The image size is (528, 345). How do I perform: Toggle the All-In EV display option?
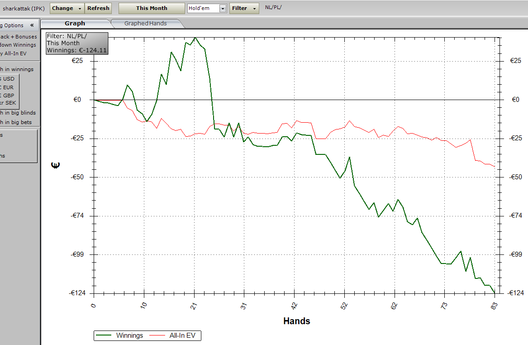[x=13, y=53]
